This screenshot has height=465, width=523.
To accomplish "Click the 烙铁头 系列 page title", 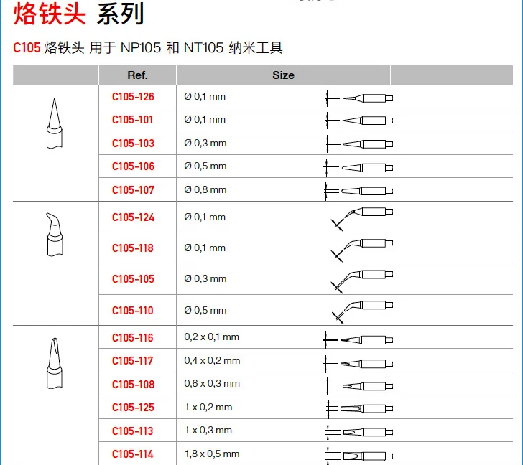I will point(79,14).
